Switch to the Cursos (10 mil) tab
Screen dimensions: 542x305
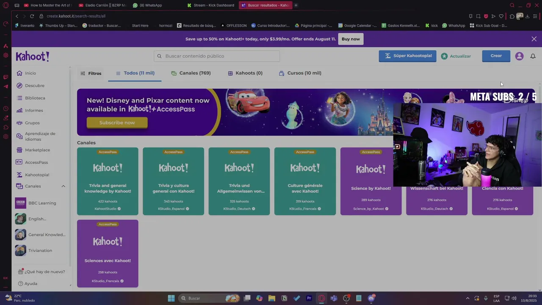click(300, 73)
